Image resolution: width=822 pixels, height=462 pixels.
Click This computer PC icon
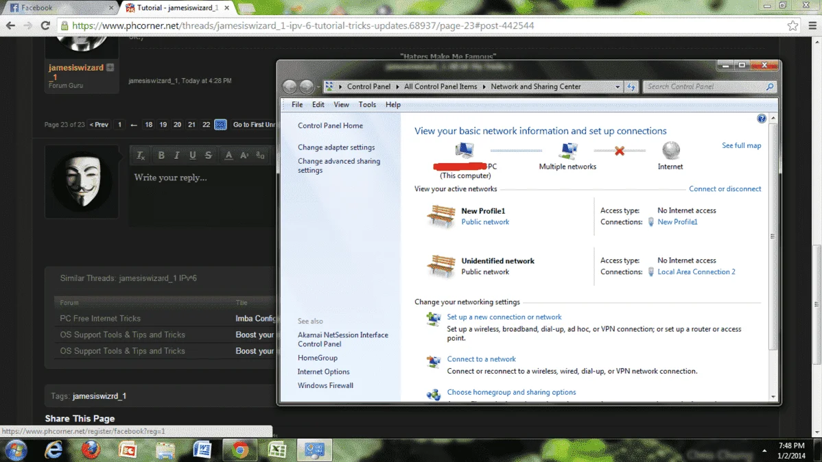click(x=465, y=151)
